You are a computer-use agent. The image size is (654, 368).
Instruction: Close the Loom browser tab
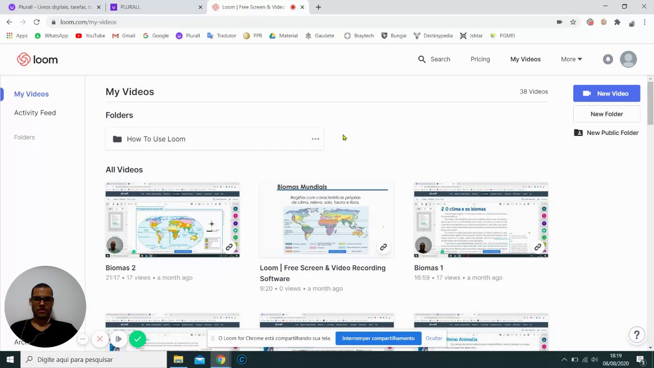[302, 7]
